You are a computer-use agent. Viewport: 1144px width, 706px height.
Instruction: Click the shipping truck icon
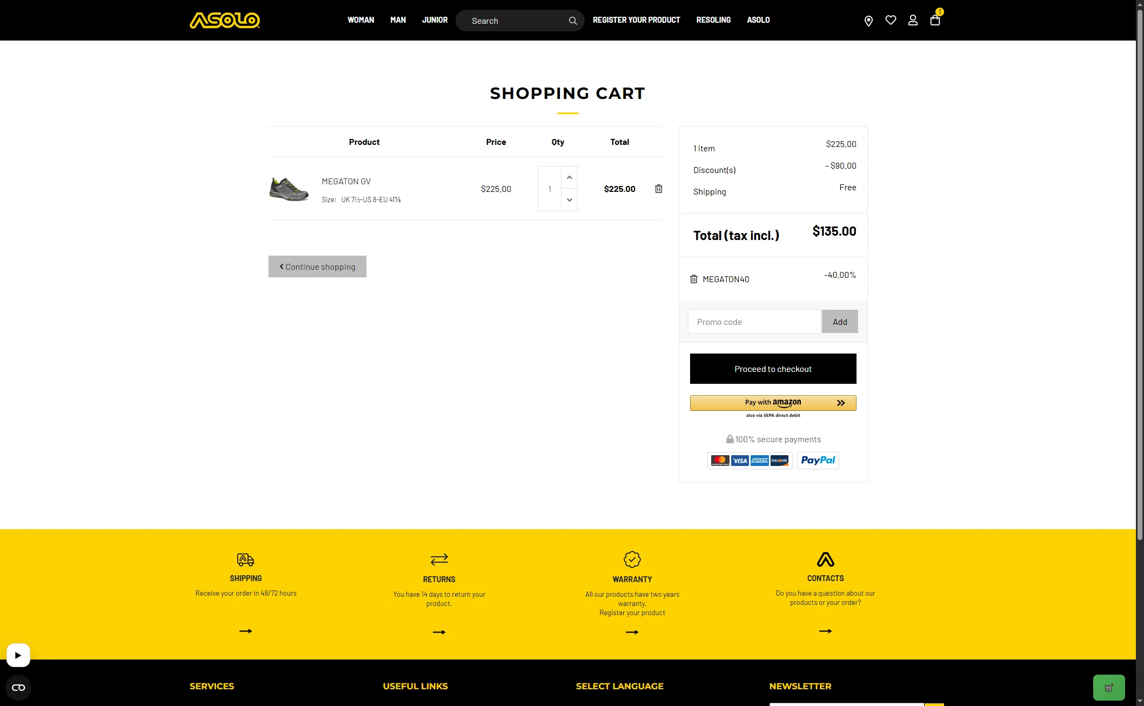246,560
